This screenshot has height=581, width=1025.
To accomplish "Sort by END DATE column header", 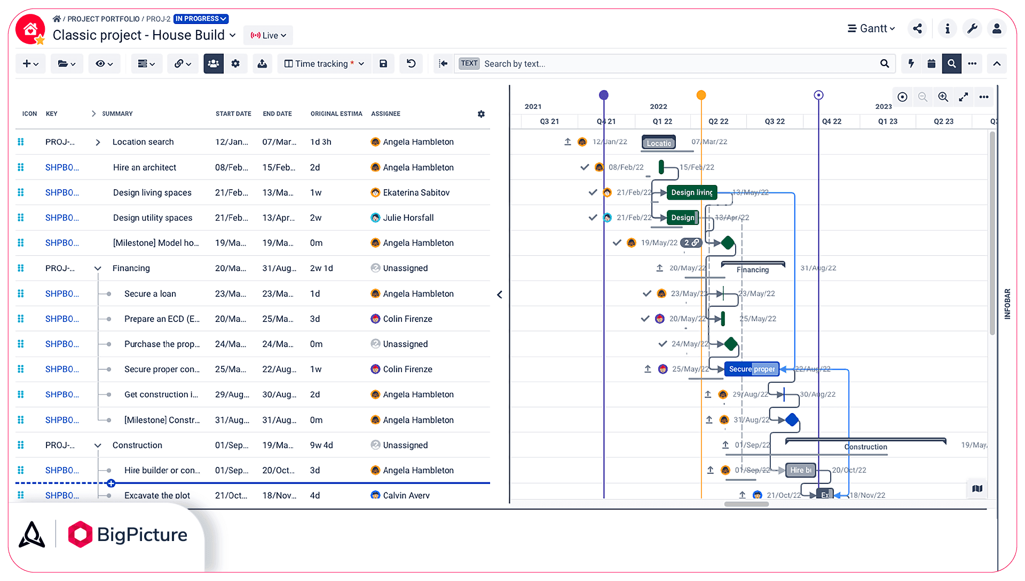I will click(277, 114).
